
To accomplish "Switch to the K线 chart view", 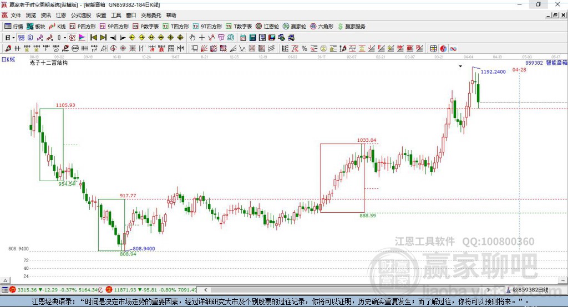I will point(57,27).
